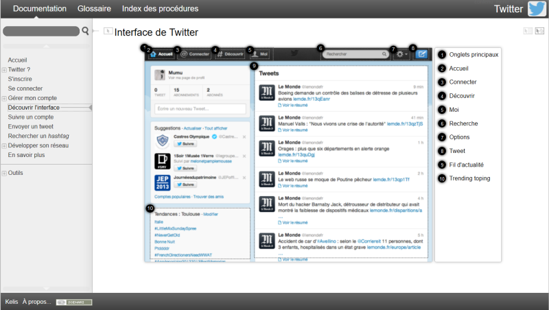
Task: Click the Le Monde avatar on the Poutine tweet
Action: click(267, 179)
